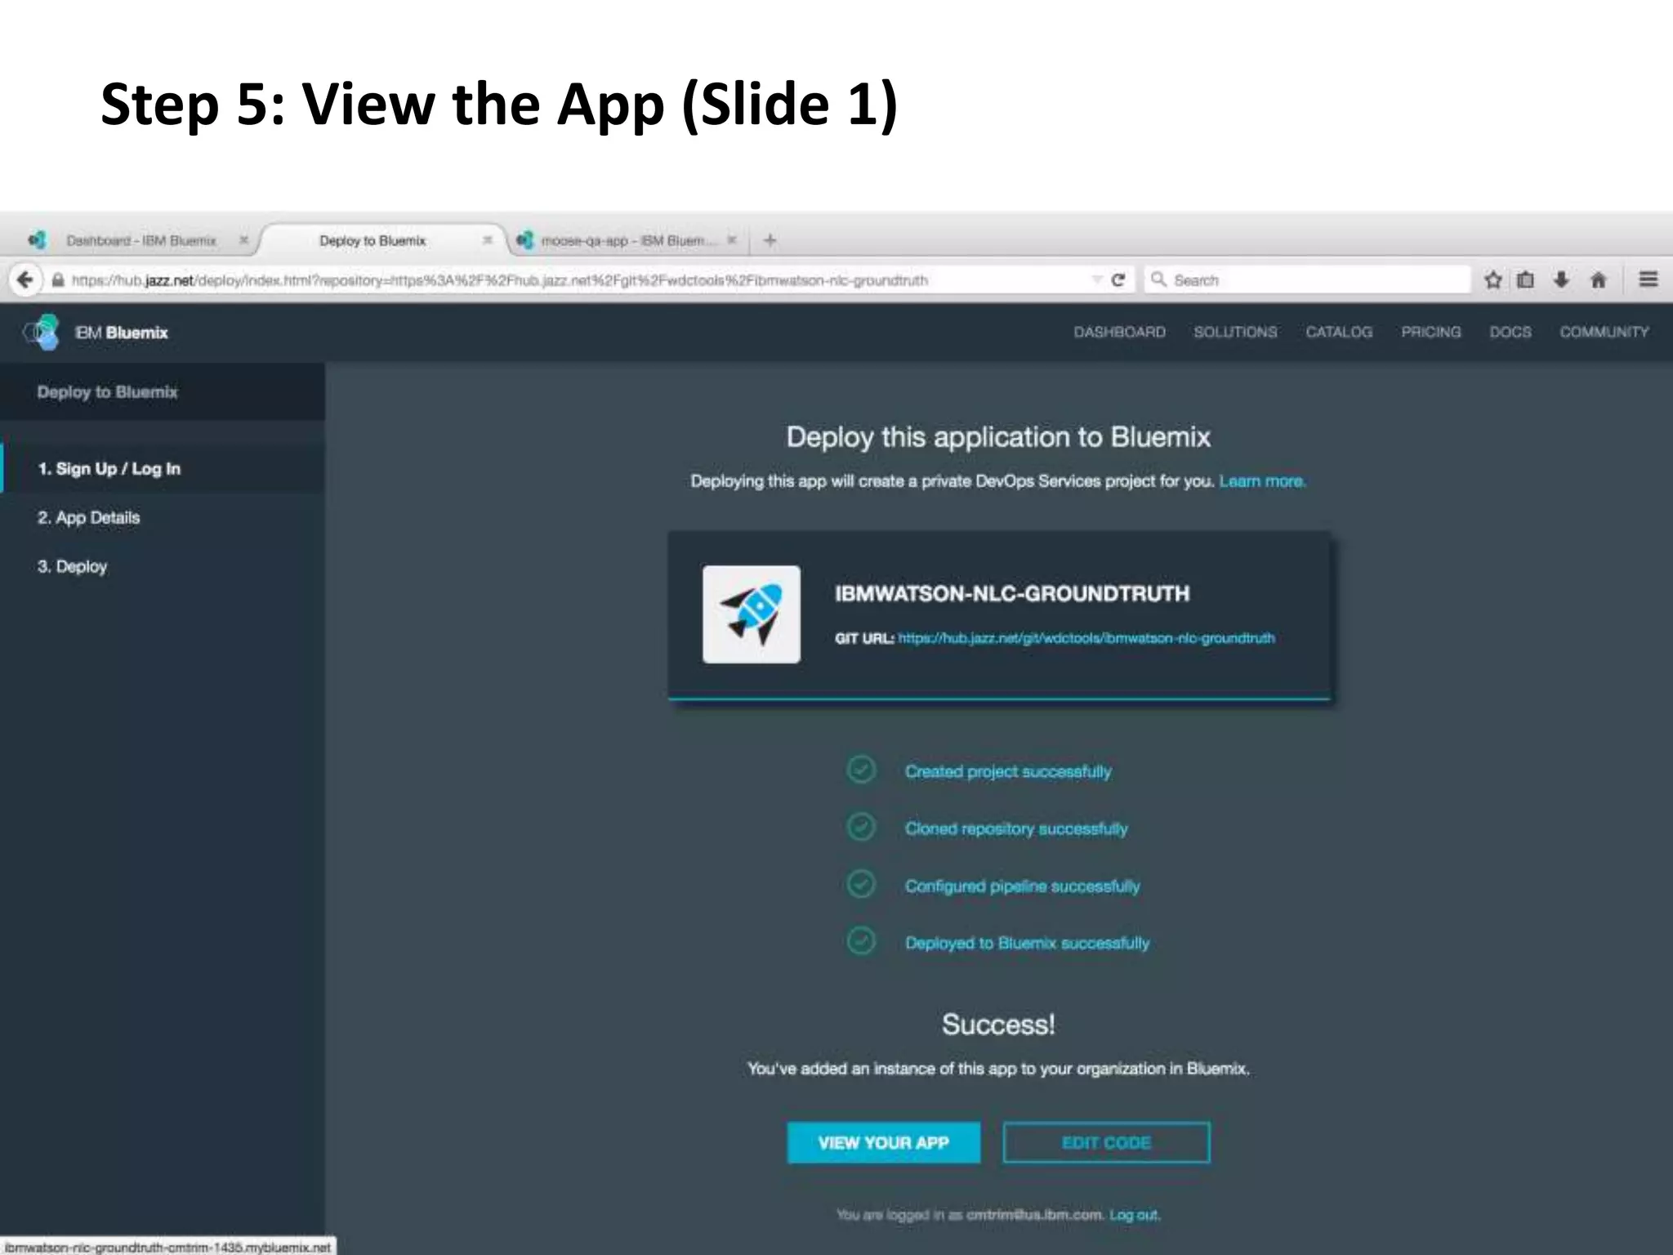Open SOLUTIONS in the Bluemix navigation

(x=1235, y=333)
